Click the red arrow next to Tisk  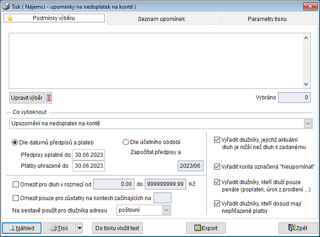click(79, 228)
